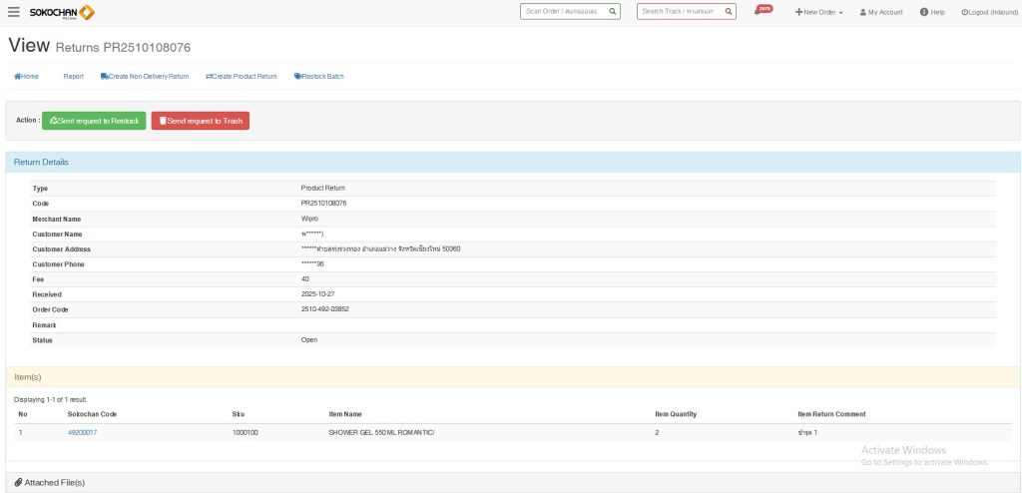Select Create Product Return
1022x493 pixels.
coord(242,76)
